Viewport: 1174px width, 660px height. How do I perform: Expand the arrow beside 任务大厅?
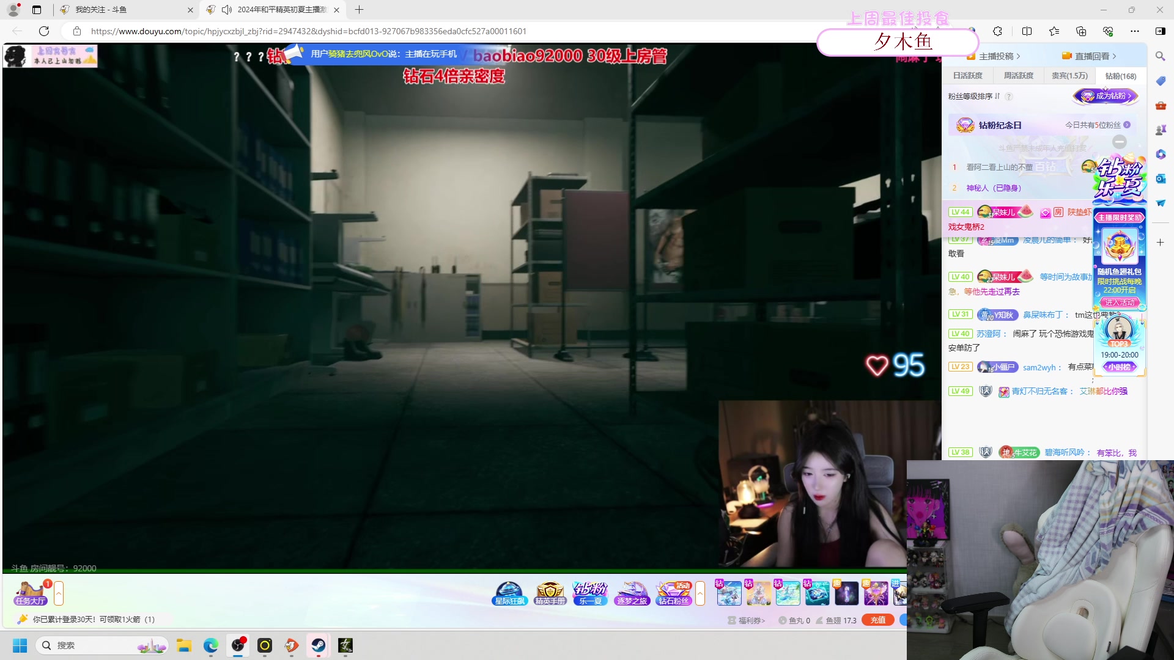[59, 593]
